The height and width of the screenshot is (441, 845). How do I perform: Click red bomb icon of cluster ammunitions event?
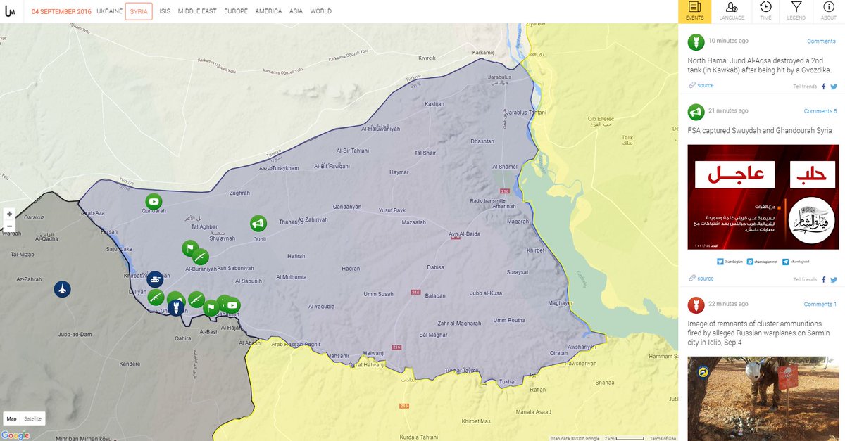(696, 305)
